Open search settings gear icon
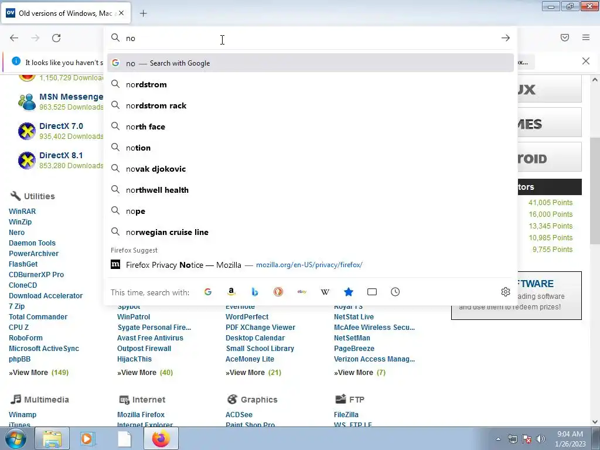 click(x=506, y=292)
